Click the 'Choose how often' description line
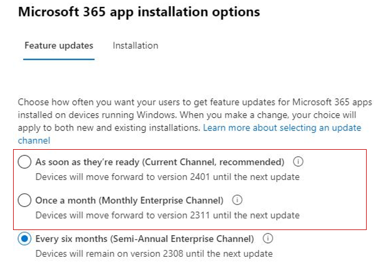The height and width of the screenshot is (275, 386). [195, 102]
